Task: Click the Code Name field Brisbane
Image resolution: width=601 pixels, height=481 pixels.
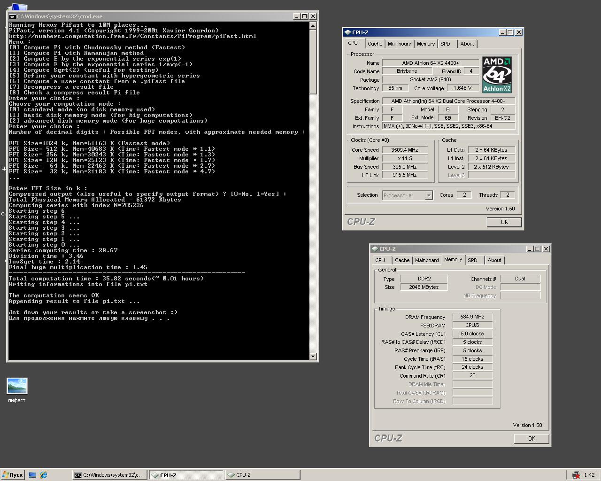Action: point(407,71)
